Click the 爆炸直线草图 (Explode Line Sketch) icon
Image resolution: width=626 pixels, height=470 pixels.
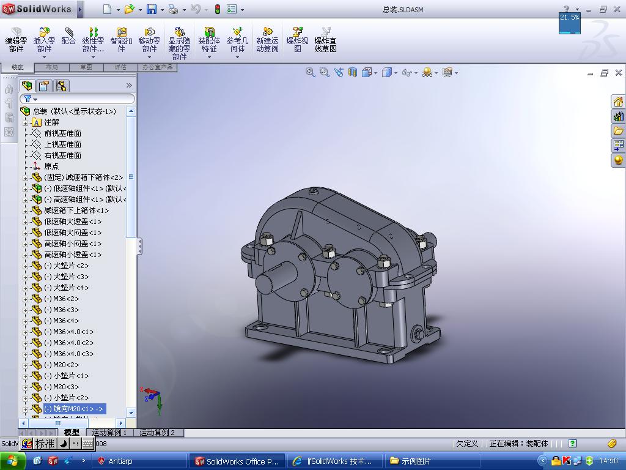tap(325, 40)
